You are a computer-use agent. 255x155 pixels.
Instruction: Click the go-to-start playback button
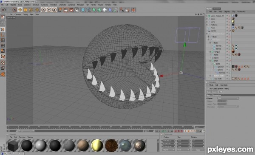pyautogui.click(x=156, y=131)
